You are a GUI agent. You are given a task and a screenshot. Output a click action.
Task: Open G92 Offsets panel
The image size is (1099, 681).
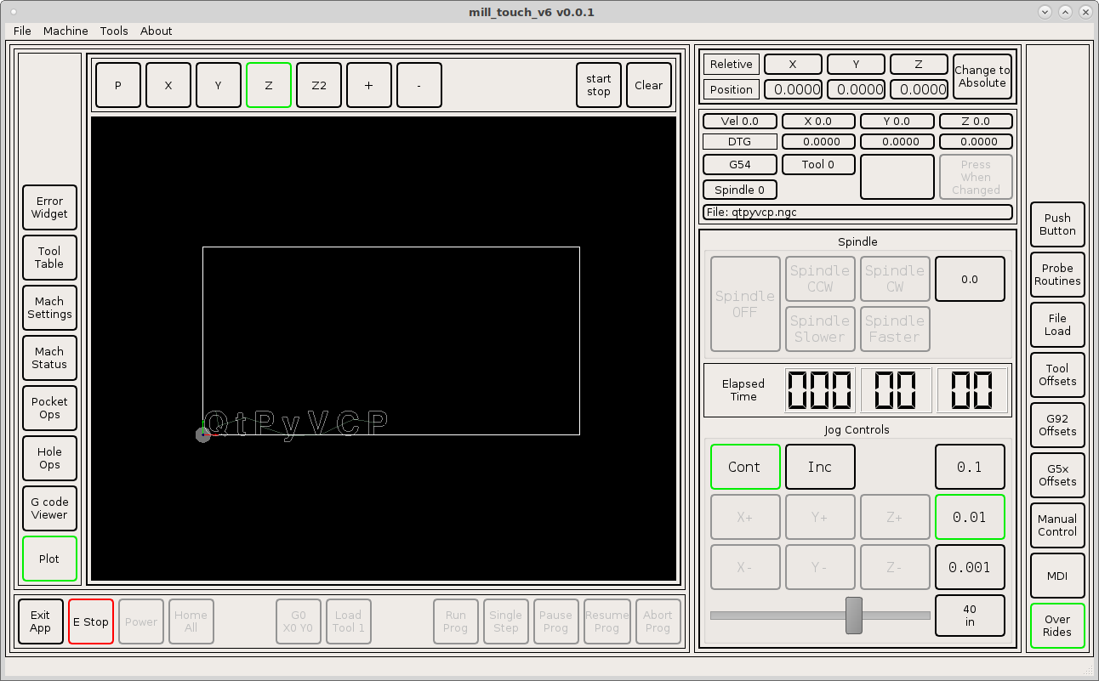(1057, 425)
